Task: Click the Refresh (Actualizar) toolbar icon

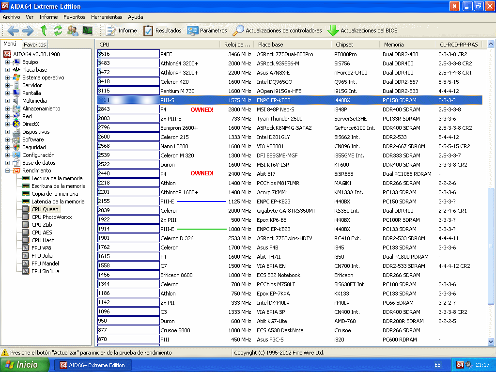Action: (58, 31)
